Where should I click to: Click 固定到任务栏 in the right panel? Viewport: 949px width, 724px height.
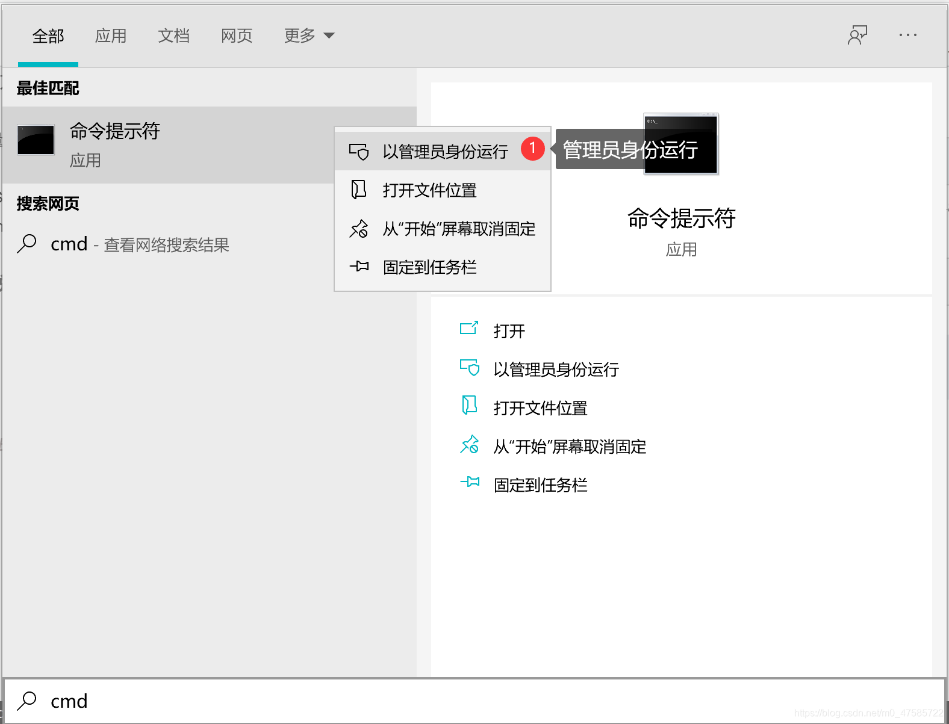pyautogui.click(x=541, y=485)
